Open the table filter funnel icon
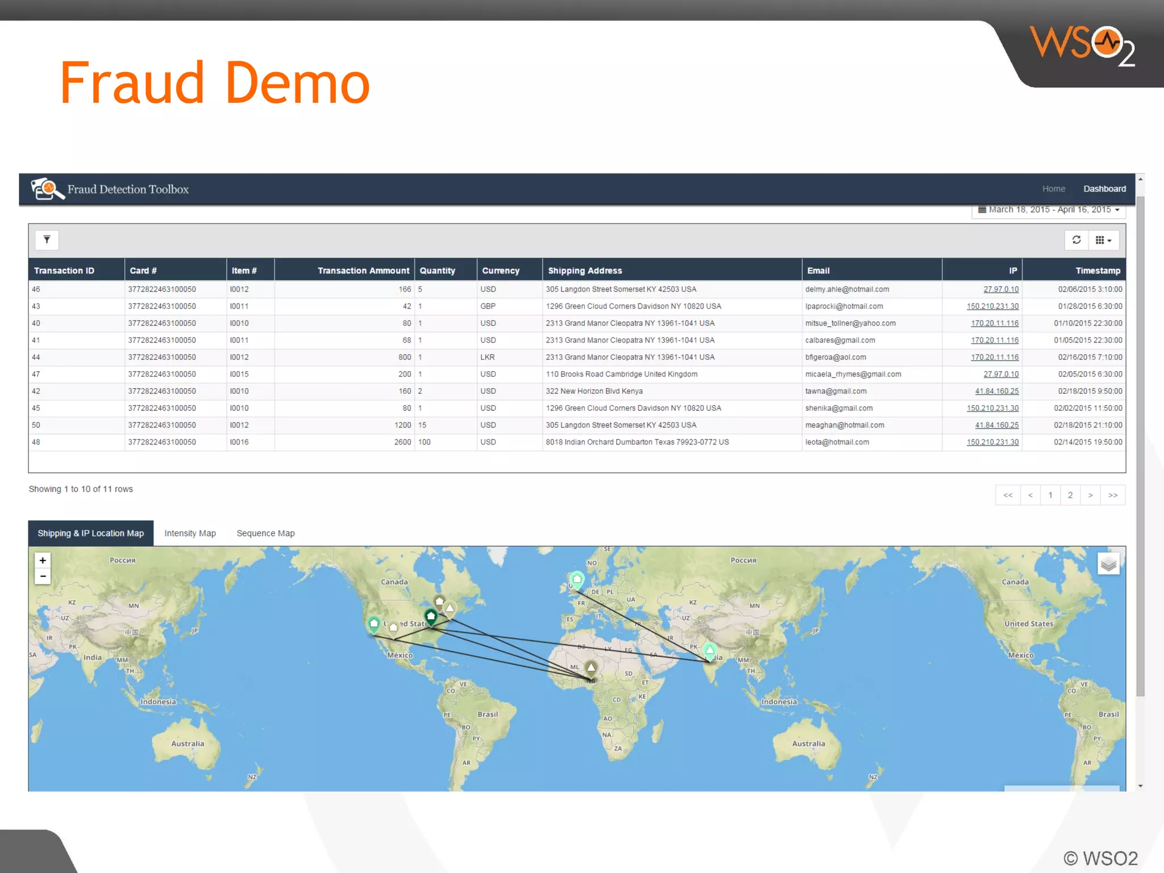This screenshot has width=1164, height=873. point(47,240)
